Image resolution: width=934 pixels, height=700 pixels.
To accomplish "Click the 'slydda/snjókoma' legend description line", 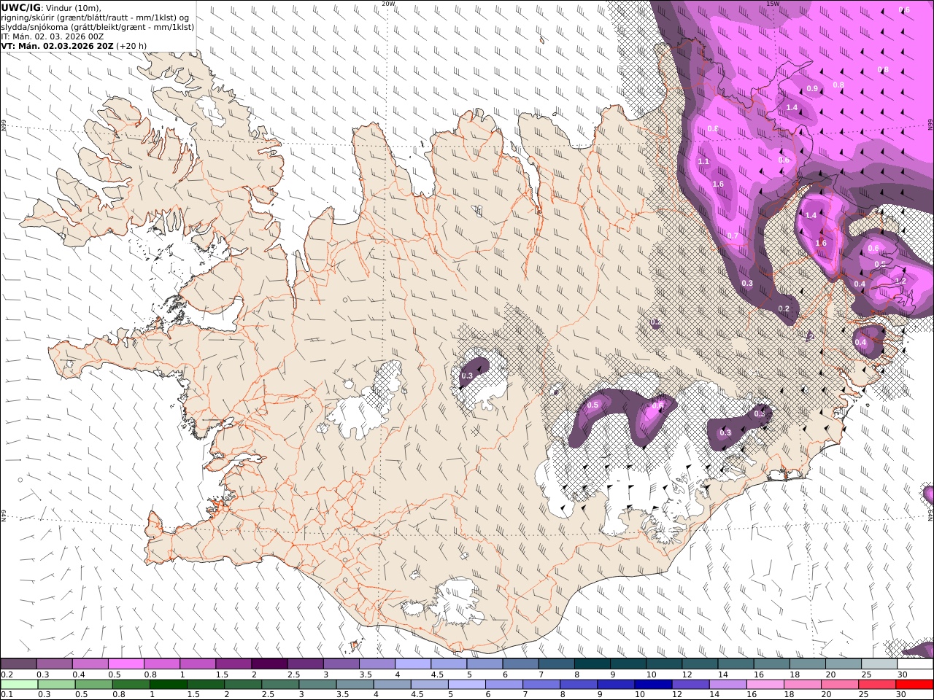I will [98, 27].
